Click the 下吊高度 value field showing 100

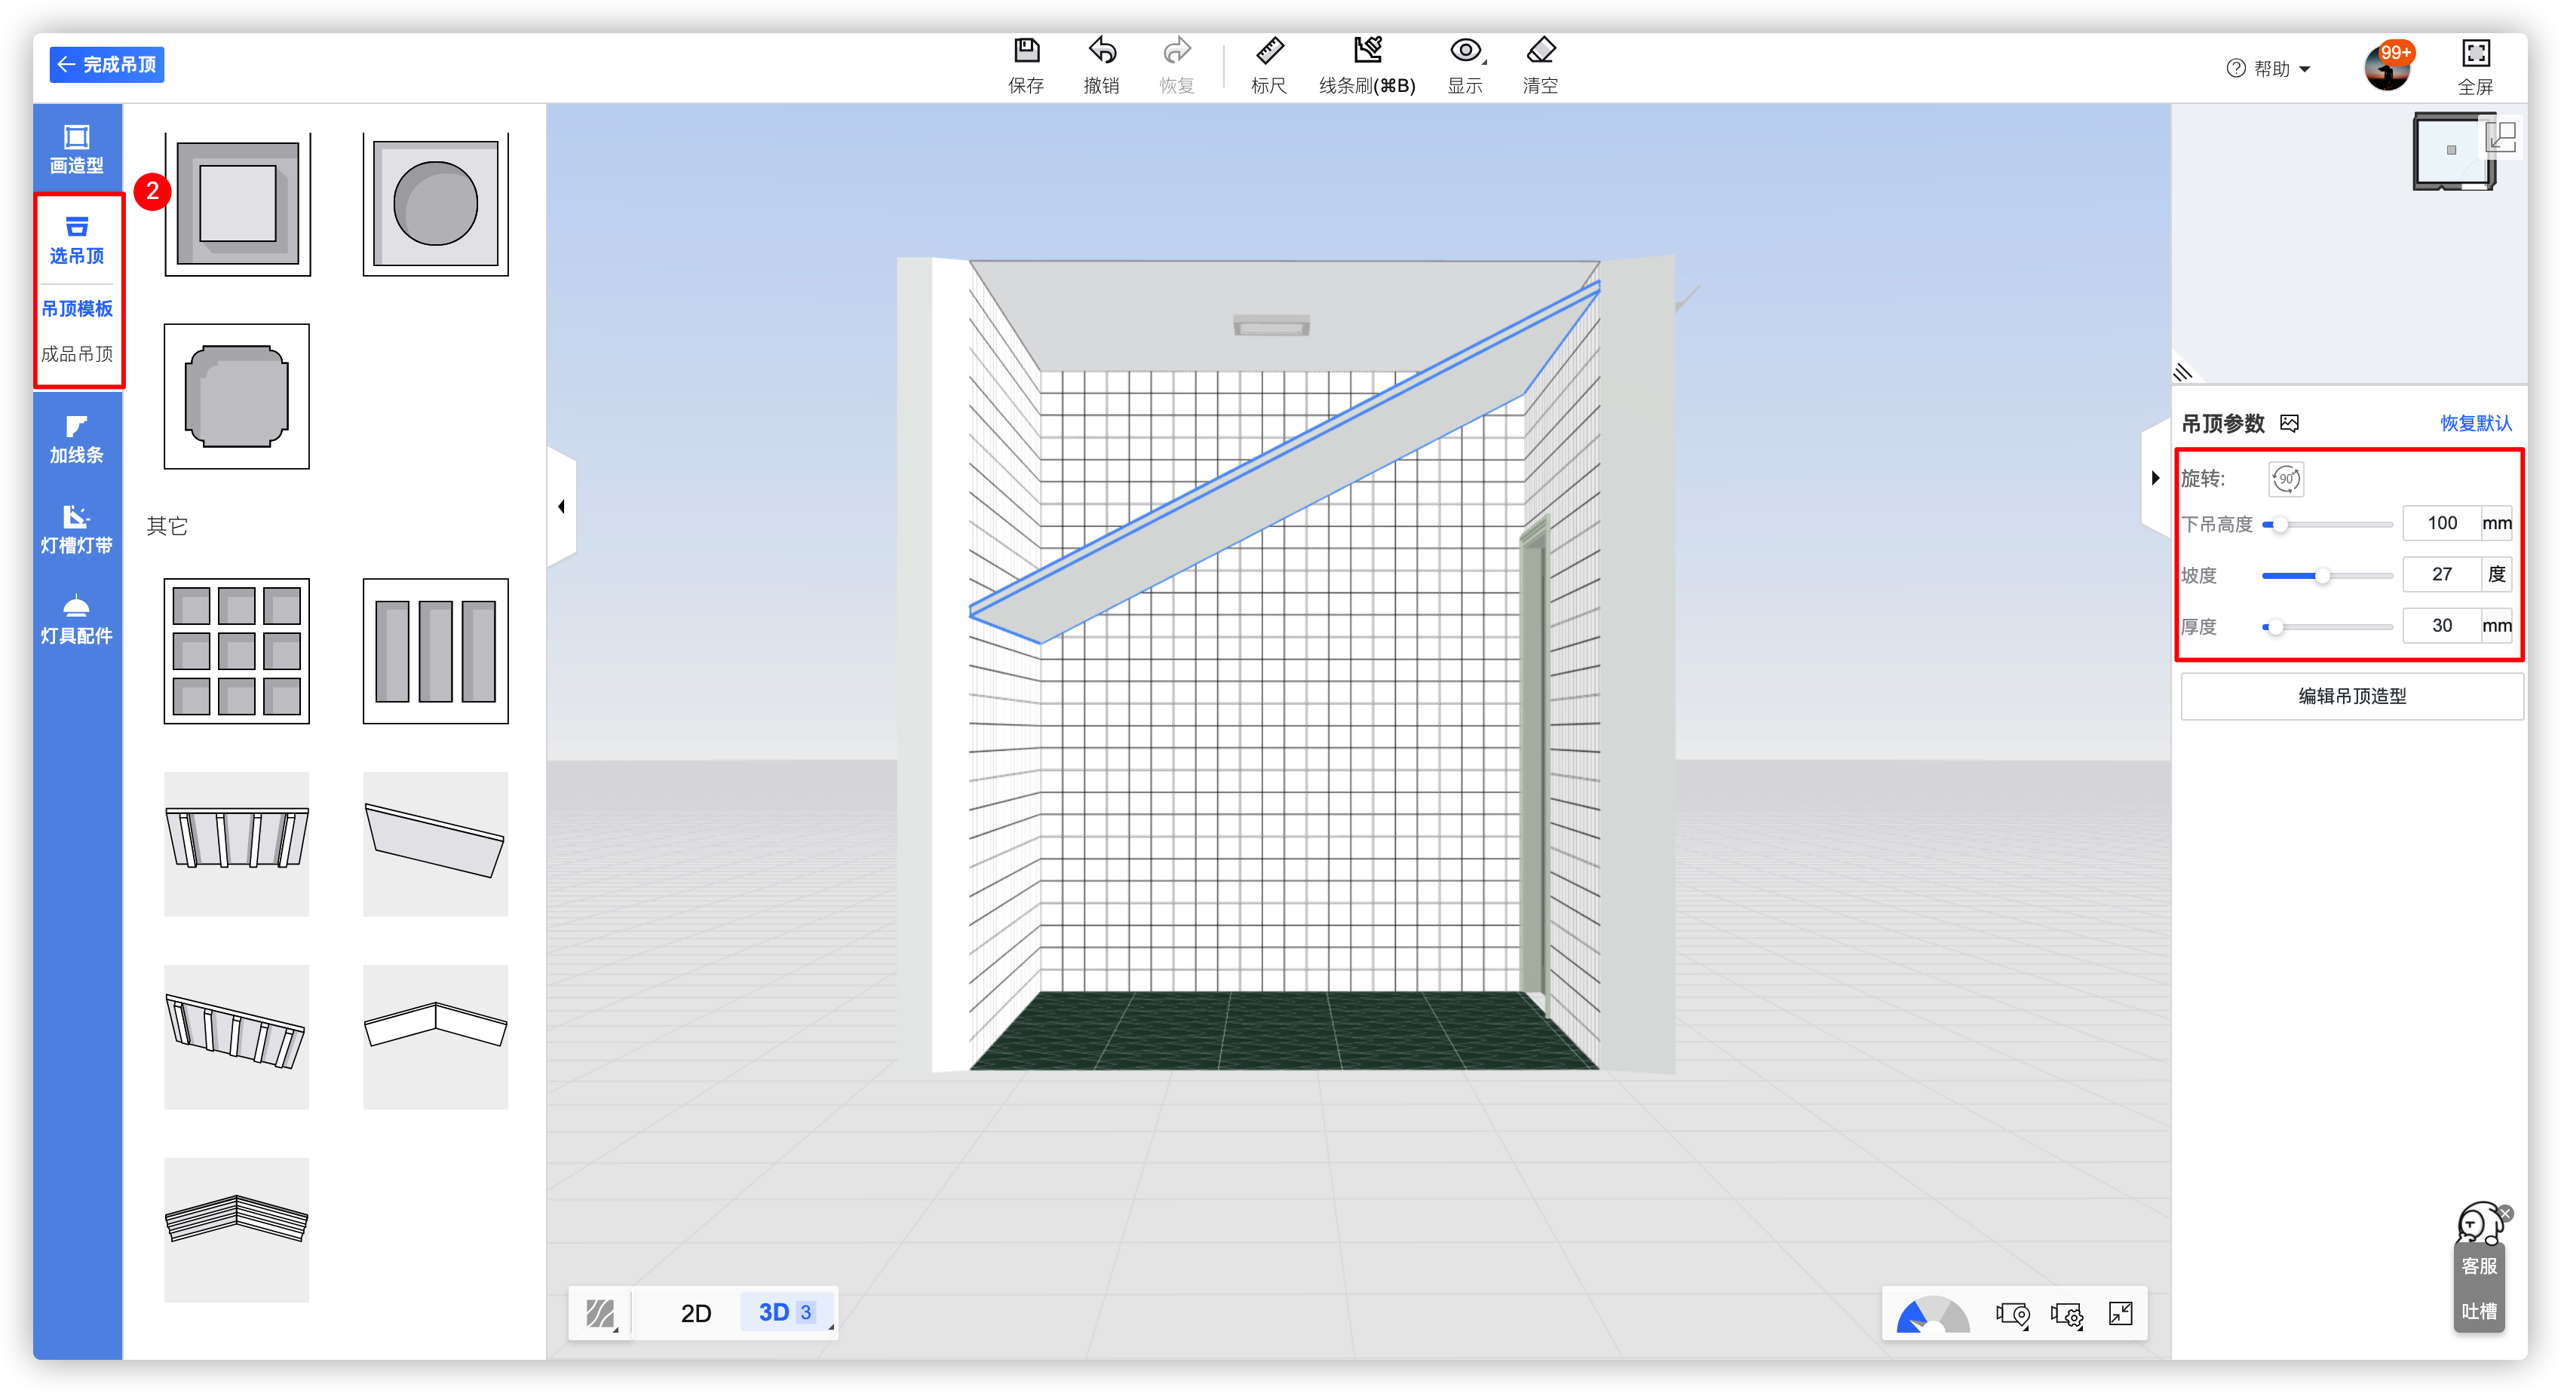pos(2442,522)
